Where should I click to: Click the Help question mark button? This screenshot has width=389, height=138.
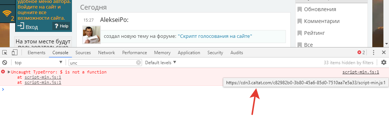[61, 26]
